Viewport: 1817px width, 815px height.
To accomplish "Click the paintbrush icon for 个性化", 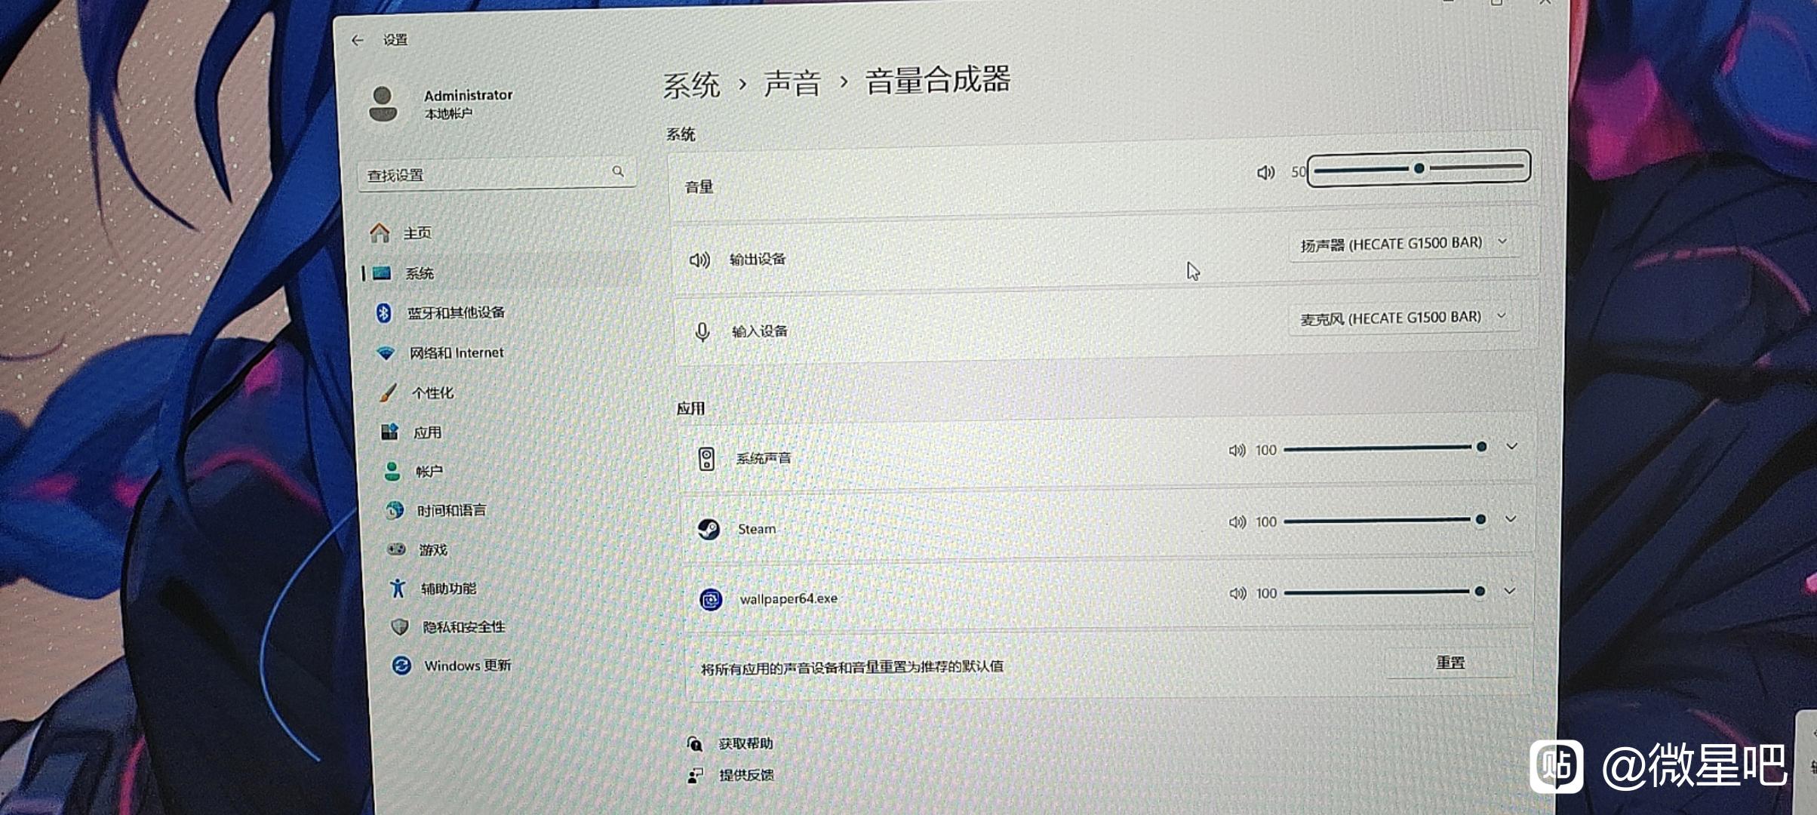I will tap(388, 392).
